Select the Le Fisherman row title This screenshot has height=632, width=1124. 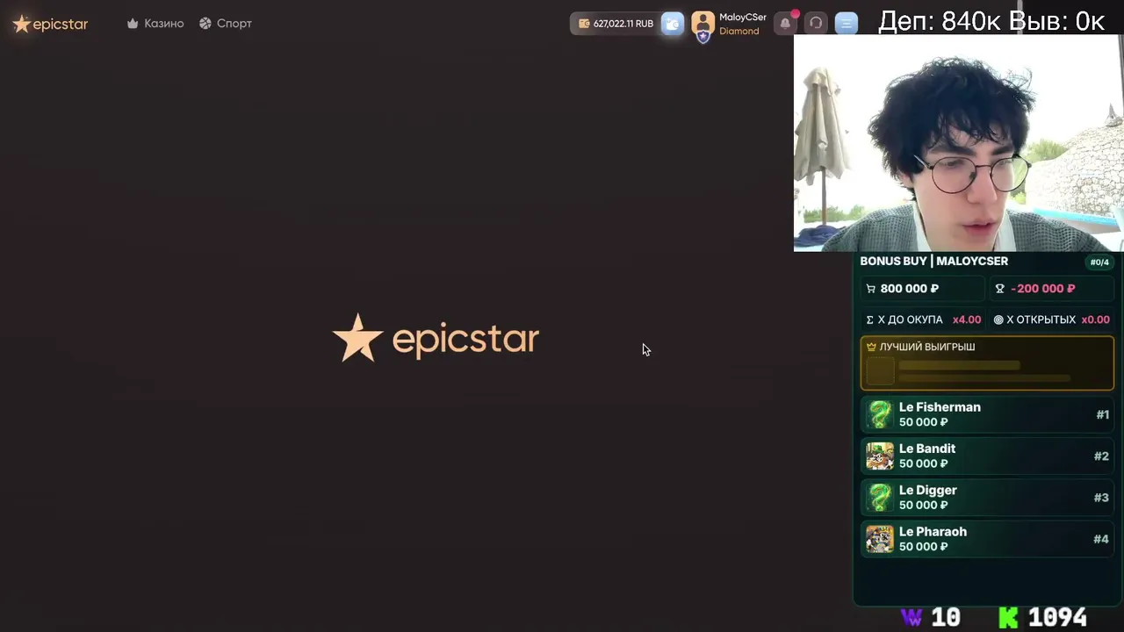click(940, 407)
